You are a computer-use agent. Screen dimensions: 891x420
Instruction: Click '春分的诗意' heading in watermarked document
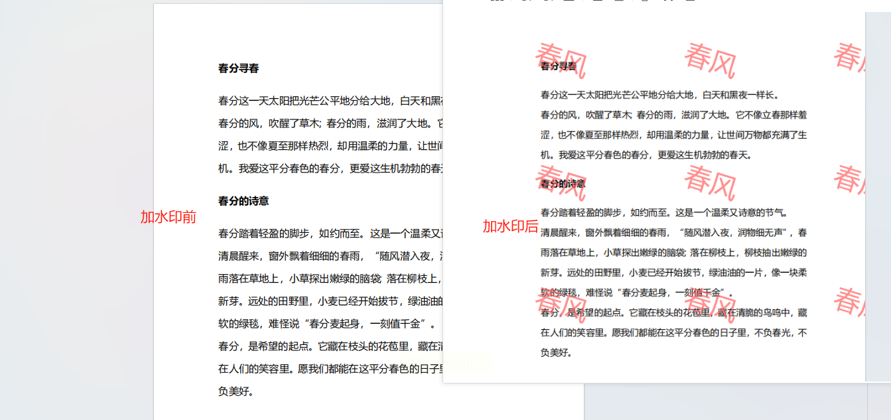pyautogui.click(x=563, y=184)
